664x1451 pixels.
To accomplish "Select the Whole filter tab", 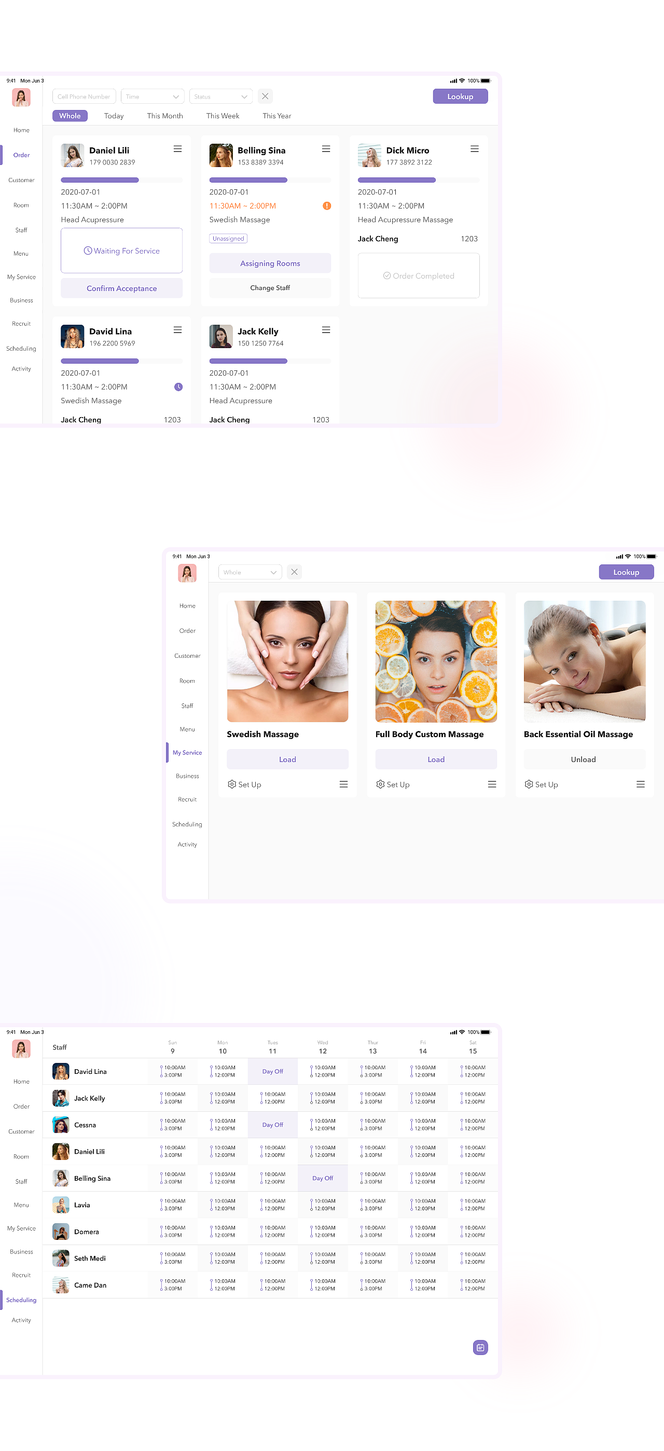I will click(70, 116).
